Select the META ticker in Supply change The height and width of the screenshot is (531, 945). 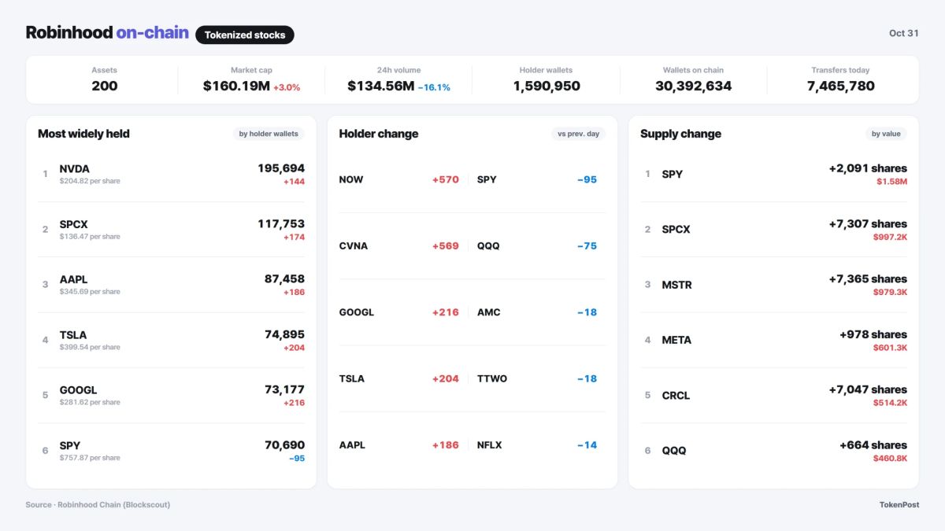(x=676, y=341)
